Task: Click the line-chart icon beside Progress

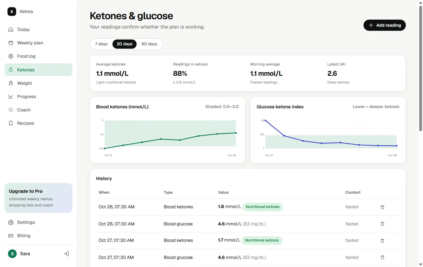Action: pyautogui.click(x=11, y=97)
